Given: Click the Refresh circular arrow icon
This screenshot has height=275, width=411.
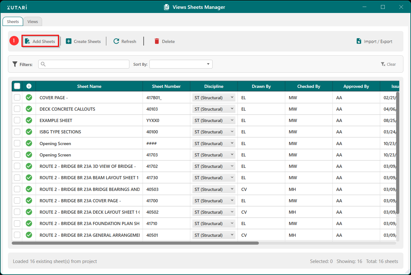Looking at the screenshot, I should point(116,41).
